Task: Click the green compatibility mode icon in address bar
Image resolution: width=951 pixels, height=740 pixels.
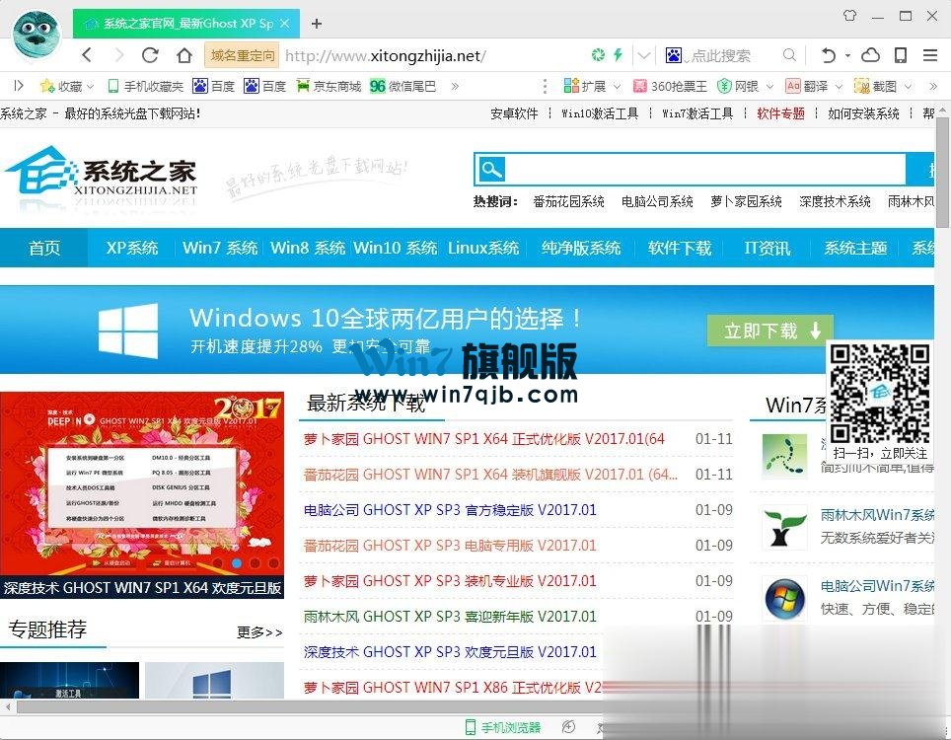Action: pos(598,55)
